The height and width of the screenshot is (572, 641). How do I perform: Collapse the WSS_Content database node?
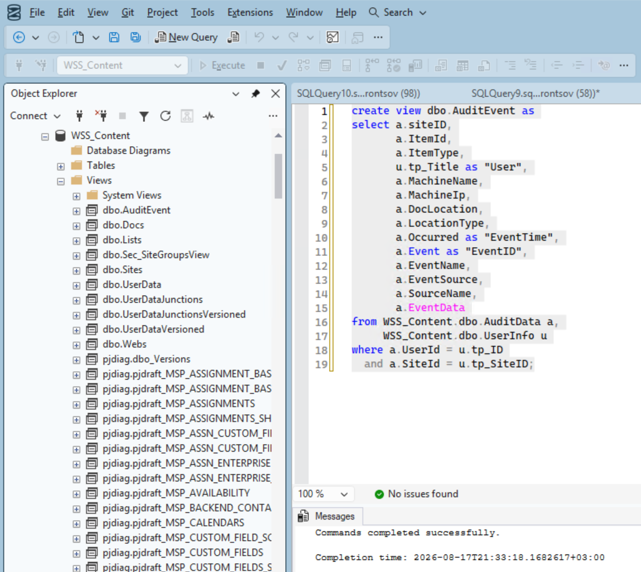45,137
